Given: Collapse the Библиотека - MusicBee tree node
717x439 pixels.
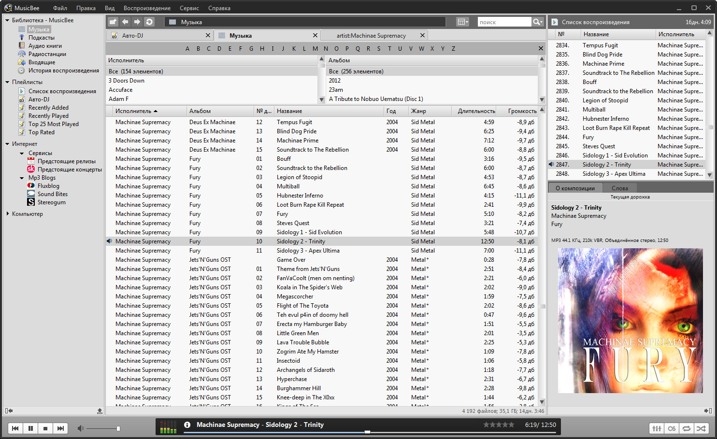Looking at the screenshot, I should 7,20.
